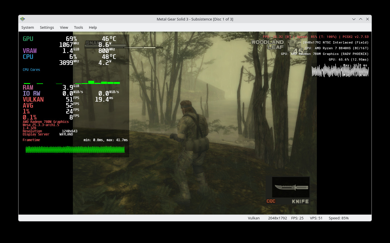The image size is (390, 243).
Task: Click '2048x1792 NTSC Interlaced (Field)' OSD text
Action: (x=336, y=42)
